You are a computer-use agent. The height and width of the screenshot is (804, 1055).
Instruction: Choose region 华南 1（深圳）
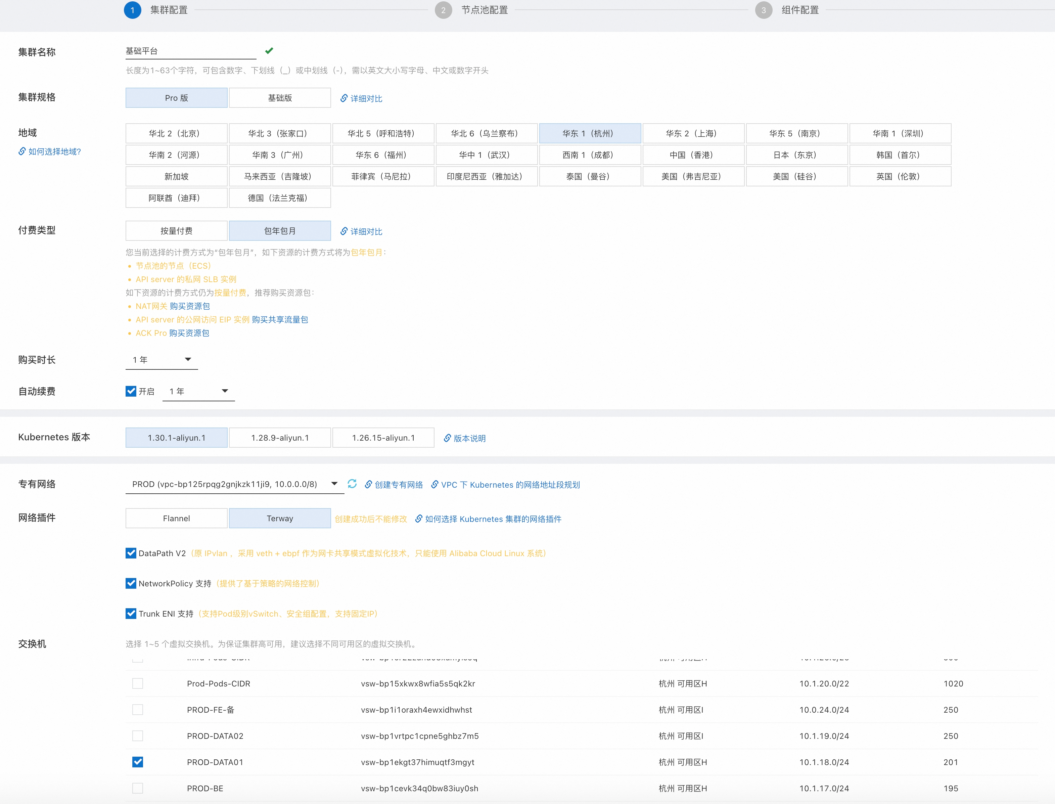click(900, 134)
